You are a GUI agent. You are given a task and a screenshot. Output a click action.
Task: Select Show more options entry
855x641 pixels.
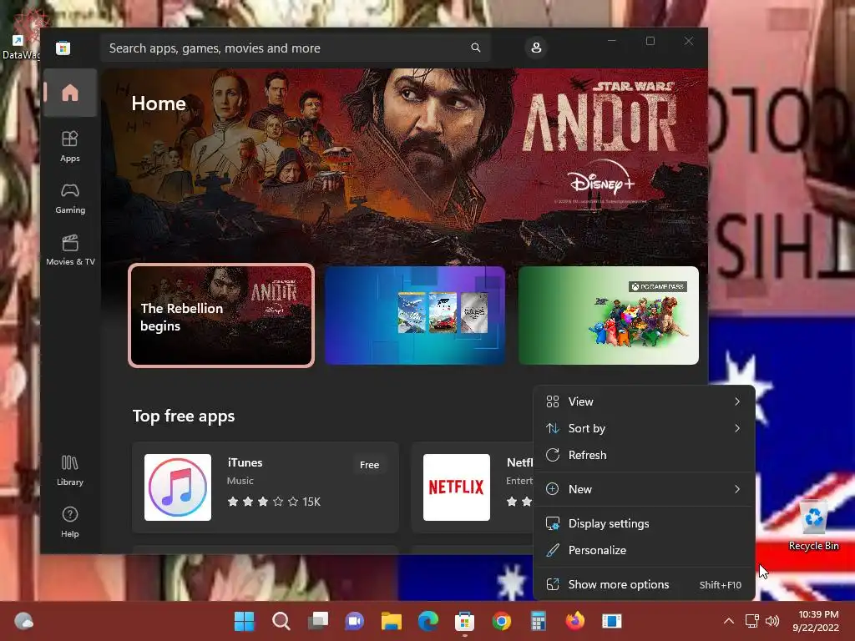644,585
